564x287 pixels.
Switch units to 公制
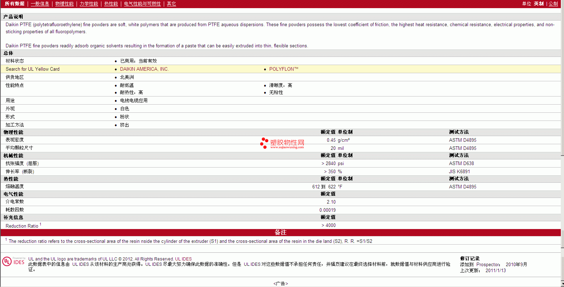pos(553,4)
